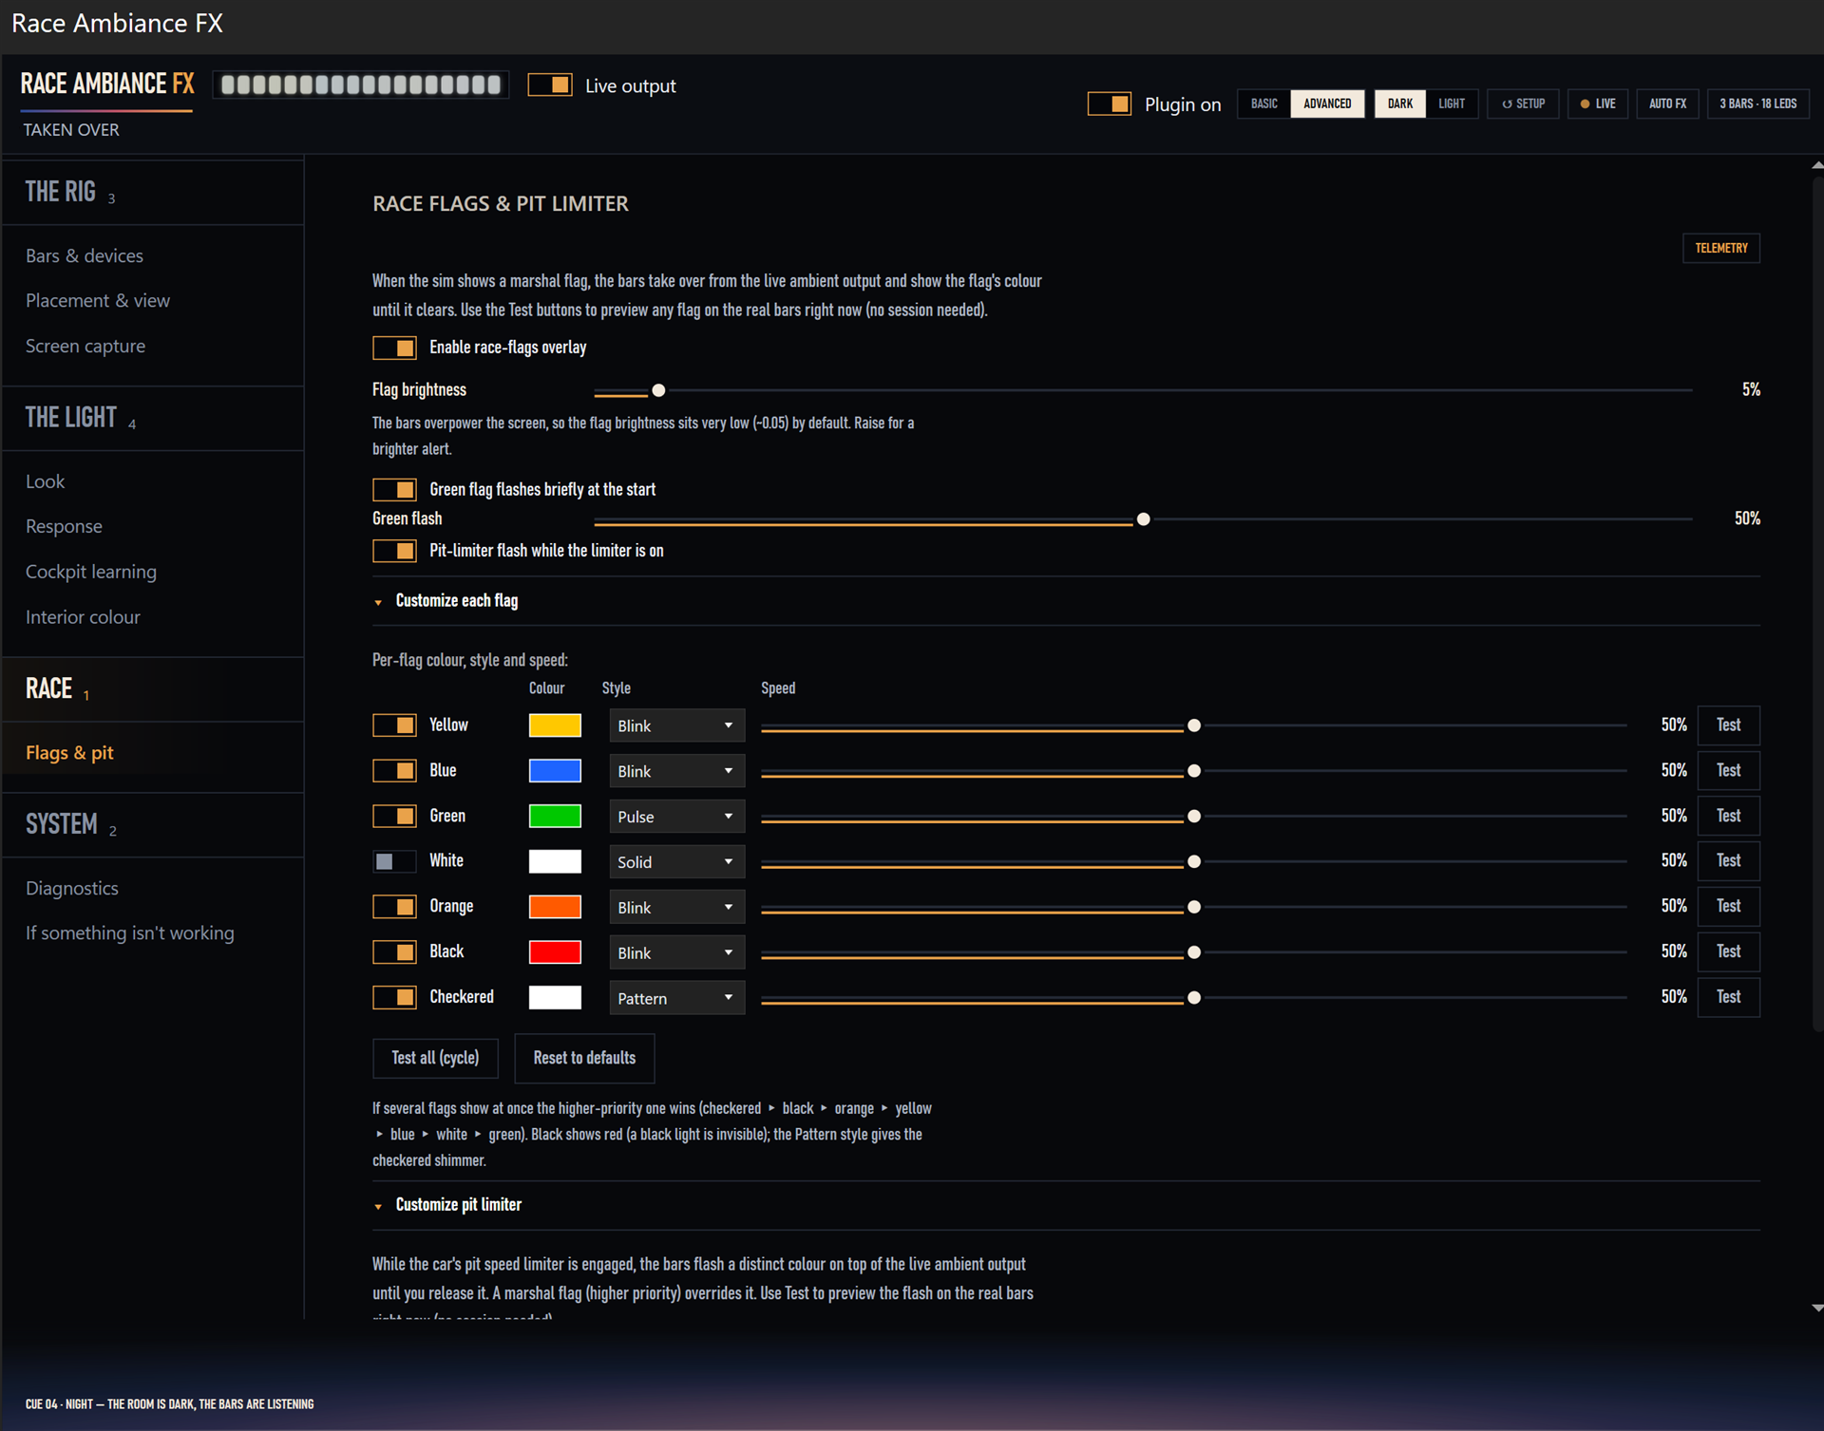
Task: Open the Response page
Action: pyautogui.click(x=64, y=526)
